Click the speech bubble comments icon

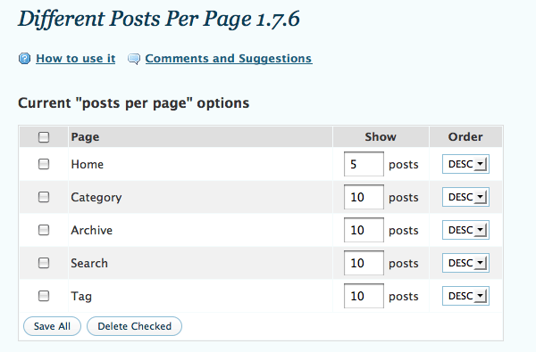point(134,59)
